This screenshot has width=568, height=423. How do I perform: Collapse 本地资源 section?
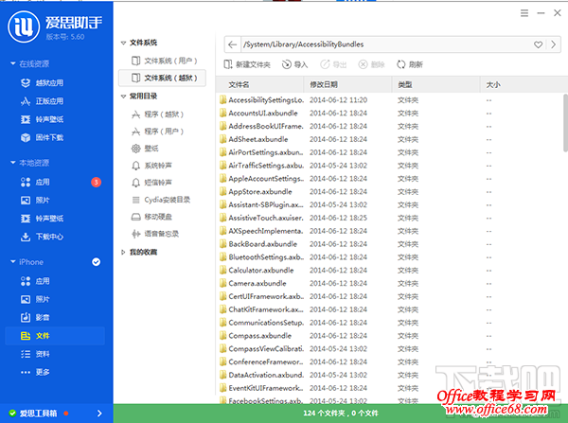[x=13, y=163]
